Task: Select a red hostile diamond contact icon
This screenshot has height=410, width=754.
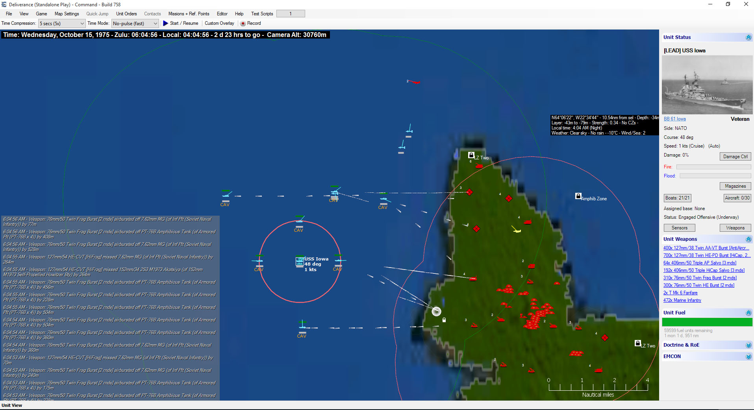Action: (469, 192)
